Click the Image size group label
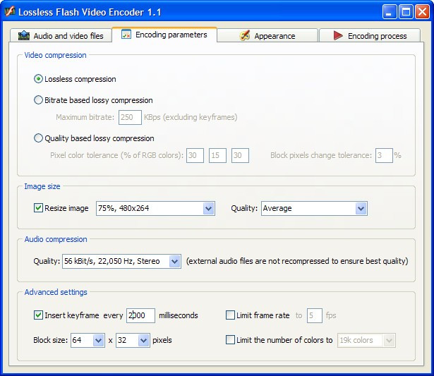This screenshot has height=376, width=434. (x=42, y=186)
